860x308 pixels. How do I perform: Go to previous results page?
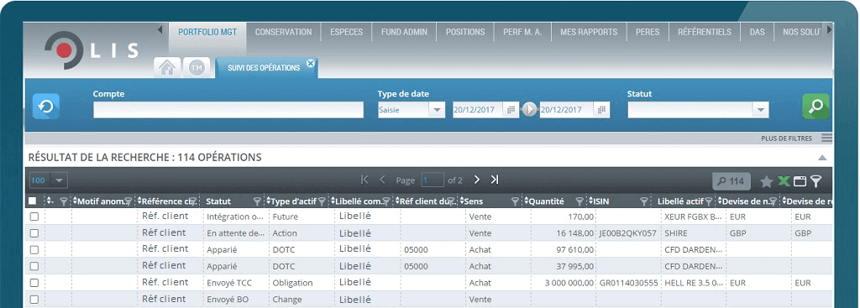pos(383,180)
